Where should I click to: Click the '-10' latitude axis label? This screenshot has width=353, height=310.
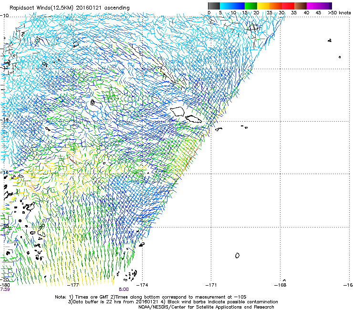[4, 16]
